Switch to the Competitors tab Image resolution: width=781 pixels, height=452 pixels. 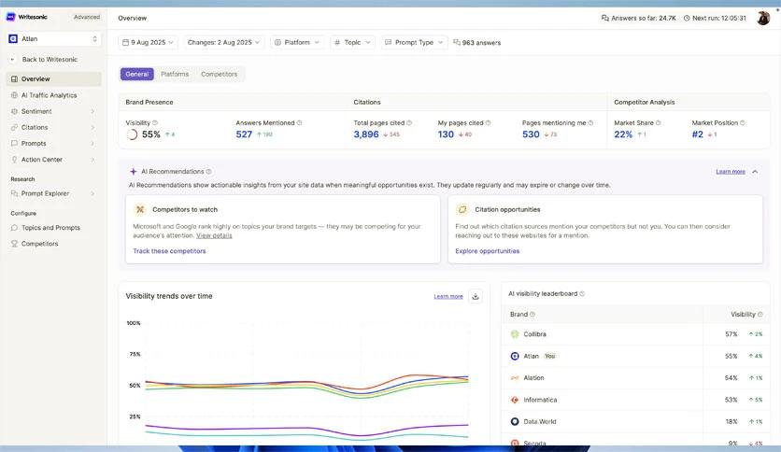[220, 74]
